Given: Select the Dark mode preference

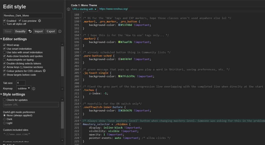Looking at the screenshot, I should coord(5,119).
